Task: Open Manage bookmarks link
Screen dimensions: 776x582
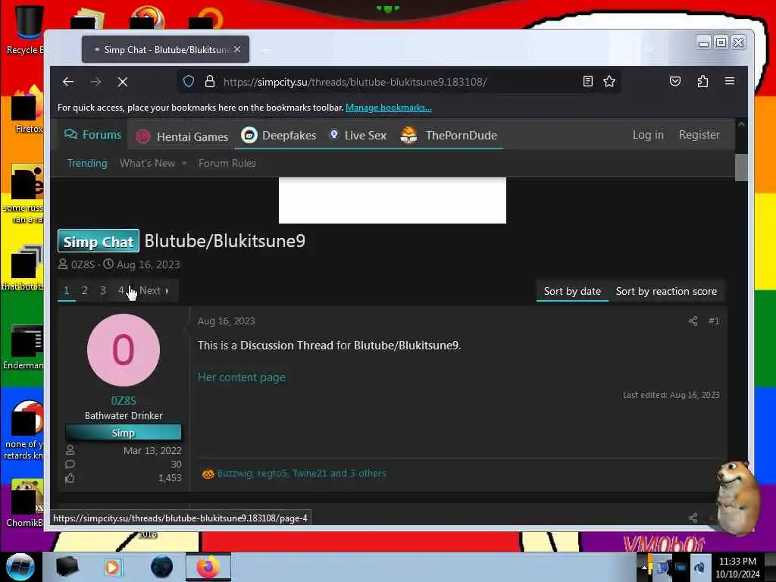Action: 389,108
